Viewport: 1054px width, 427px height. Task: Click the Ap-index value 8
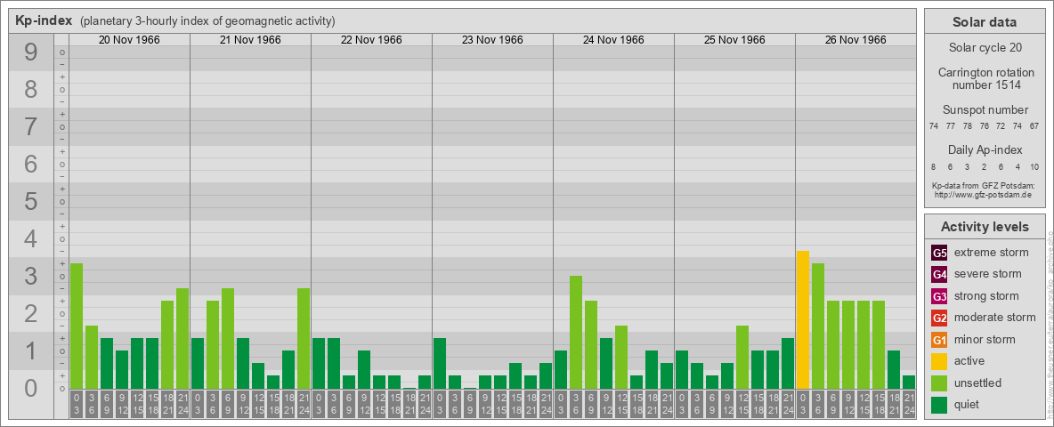coord(934,167)
